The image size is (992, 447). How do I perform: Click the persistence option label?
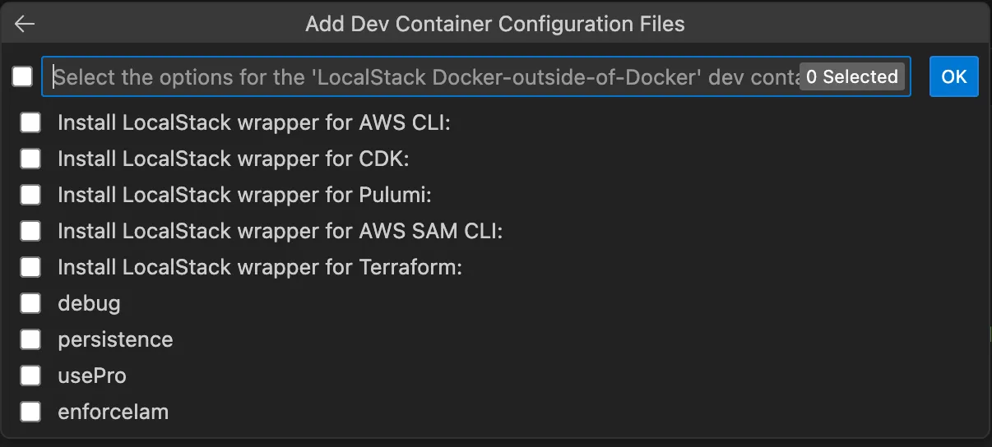point(115,339)
